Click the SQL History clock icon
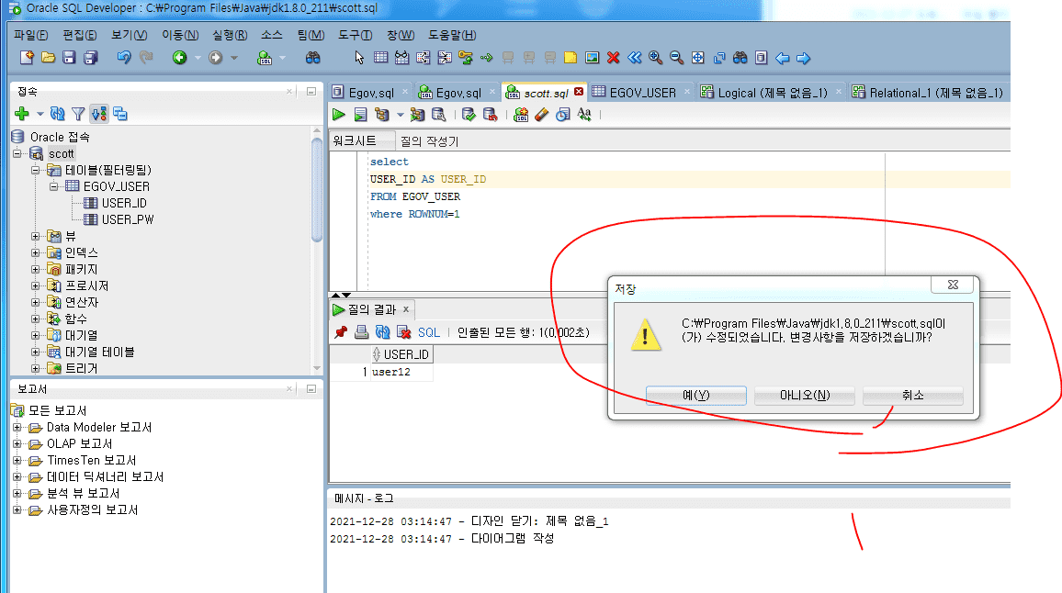Image resolution: width=1062 pixels, height=593 pixels. tap(563, 115)
